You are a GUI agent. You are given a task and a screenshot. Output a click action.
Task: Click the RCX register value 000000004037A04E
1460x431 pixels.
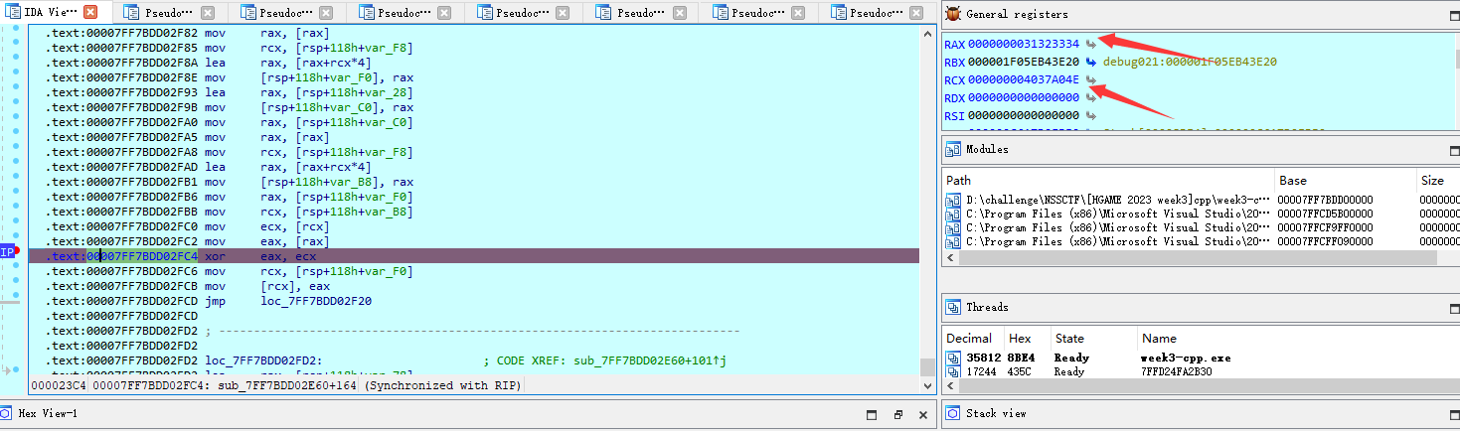[1024, 79]
